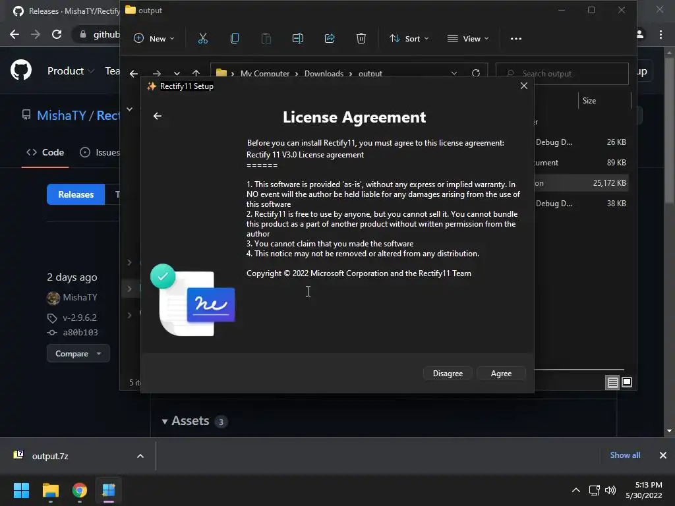The image size is (675, 506).
Task: Collapse the Assets section triangle
Action: 164,422
